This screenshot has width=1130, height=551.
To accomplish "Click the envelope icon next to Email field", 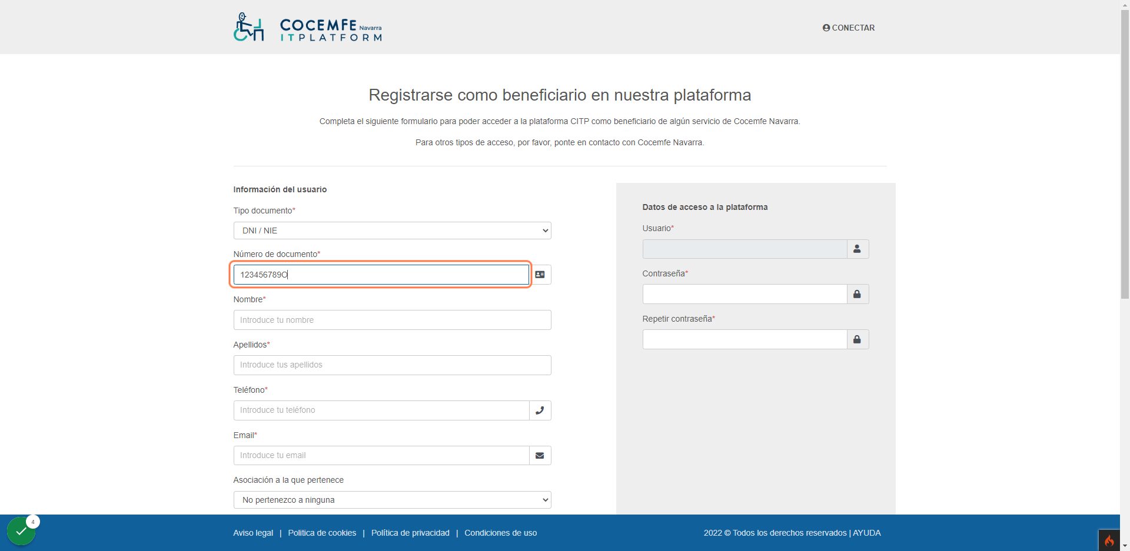I will 540,456.
